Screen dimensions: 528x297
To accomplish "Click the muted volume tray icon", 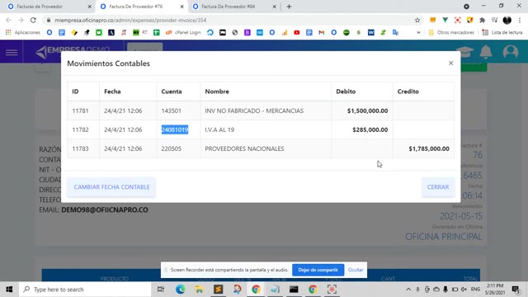I will pyautogui.click(x=464, y=290).
